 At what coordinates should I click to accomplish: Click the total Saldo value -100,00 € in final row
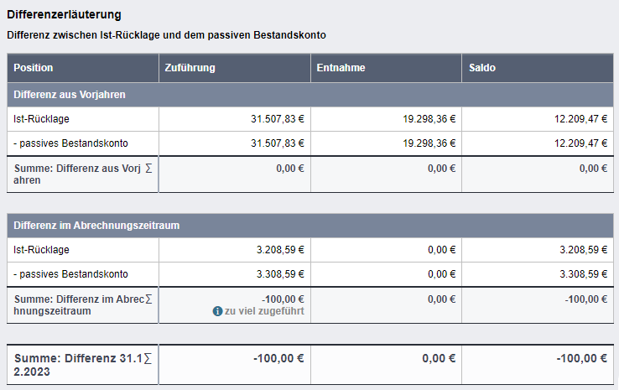click(581, 358)
